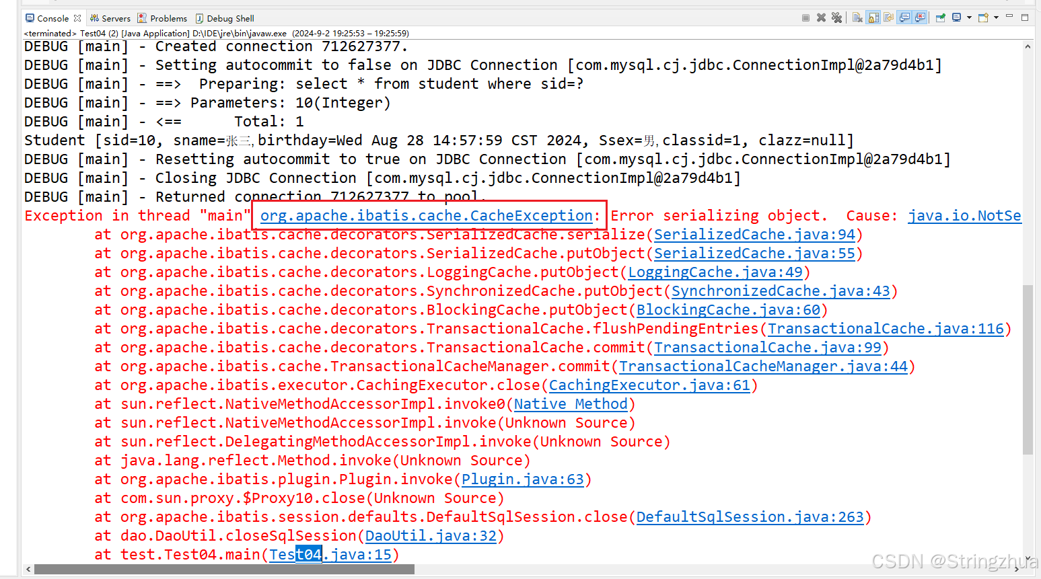The image size is (1041, 579).
Task: Go to TransactionalCache.java:116 link
Action: tap(886, 329)
